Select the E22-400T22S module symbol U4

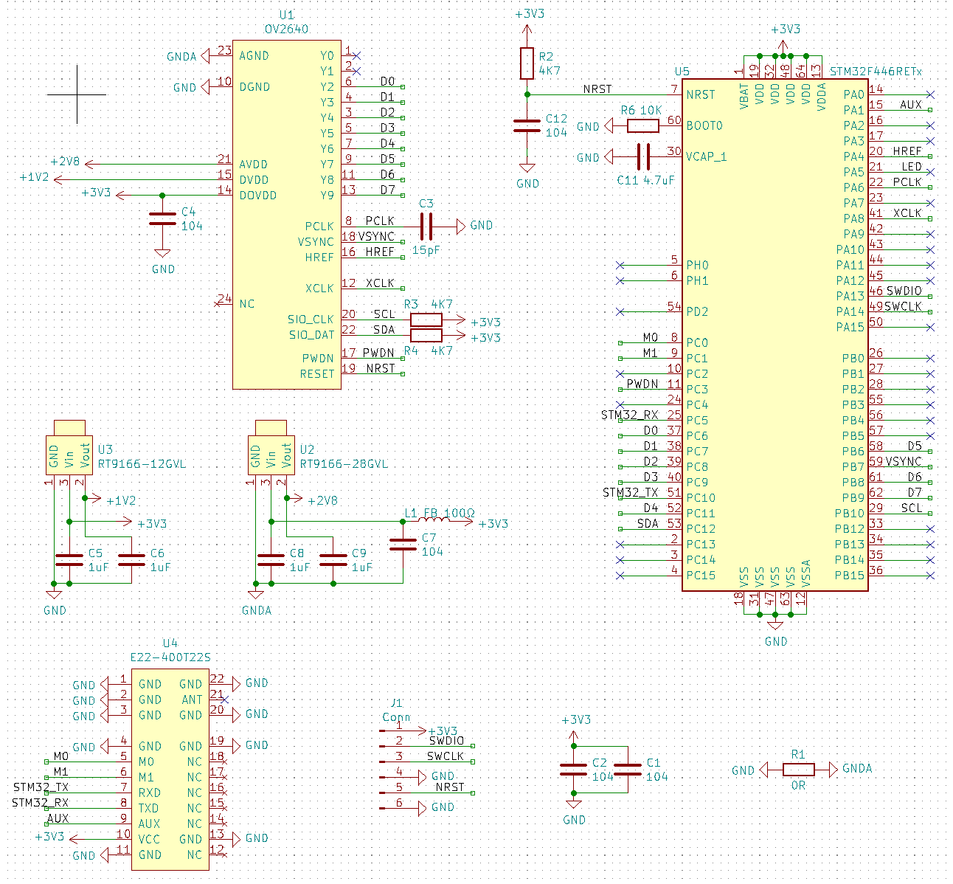pyautogui.click(x=170, y=769)
